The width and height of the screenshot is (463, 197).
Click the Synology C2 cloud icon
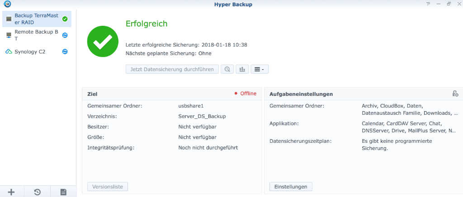click(9, 52)
